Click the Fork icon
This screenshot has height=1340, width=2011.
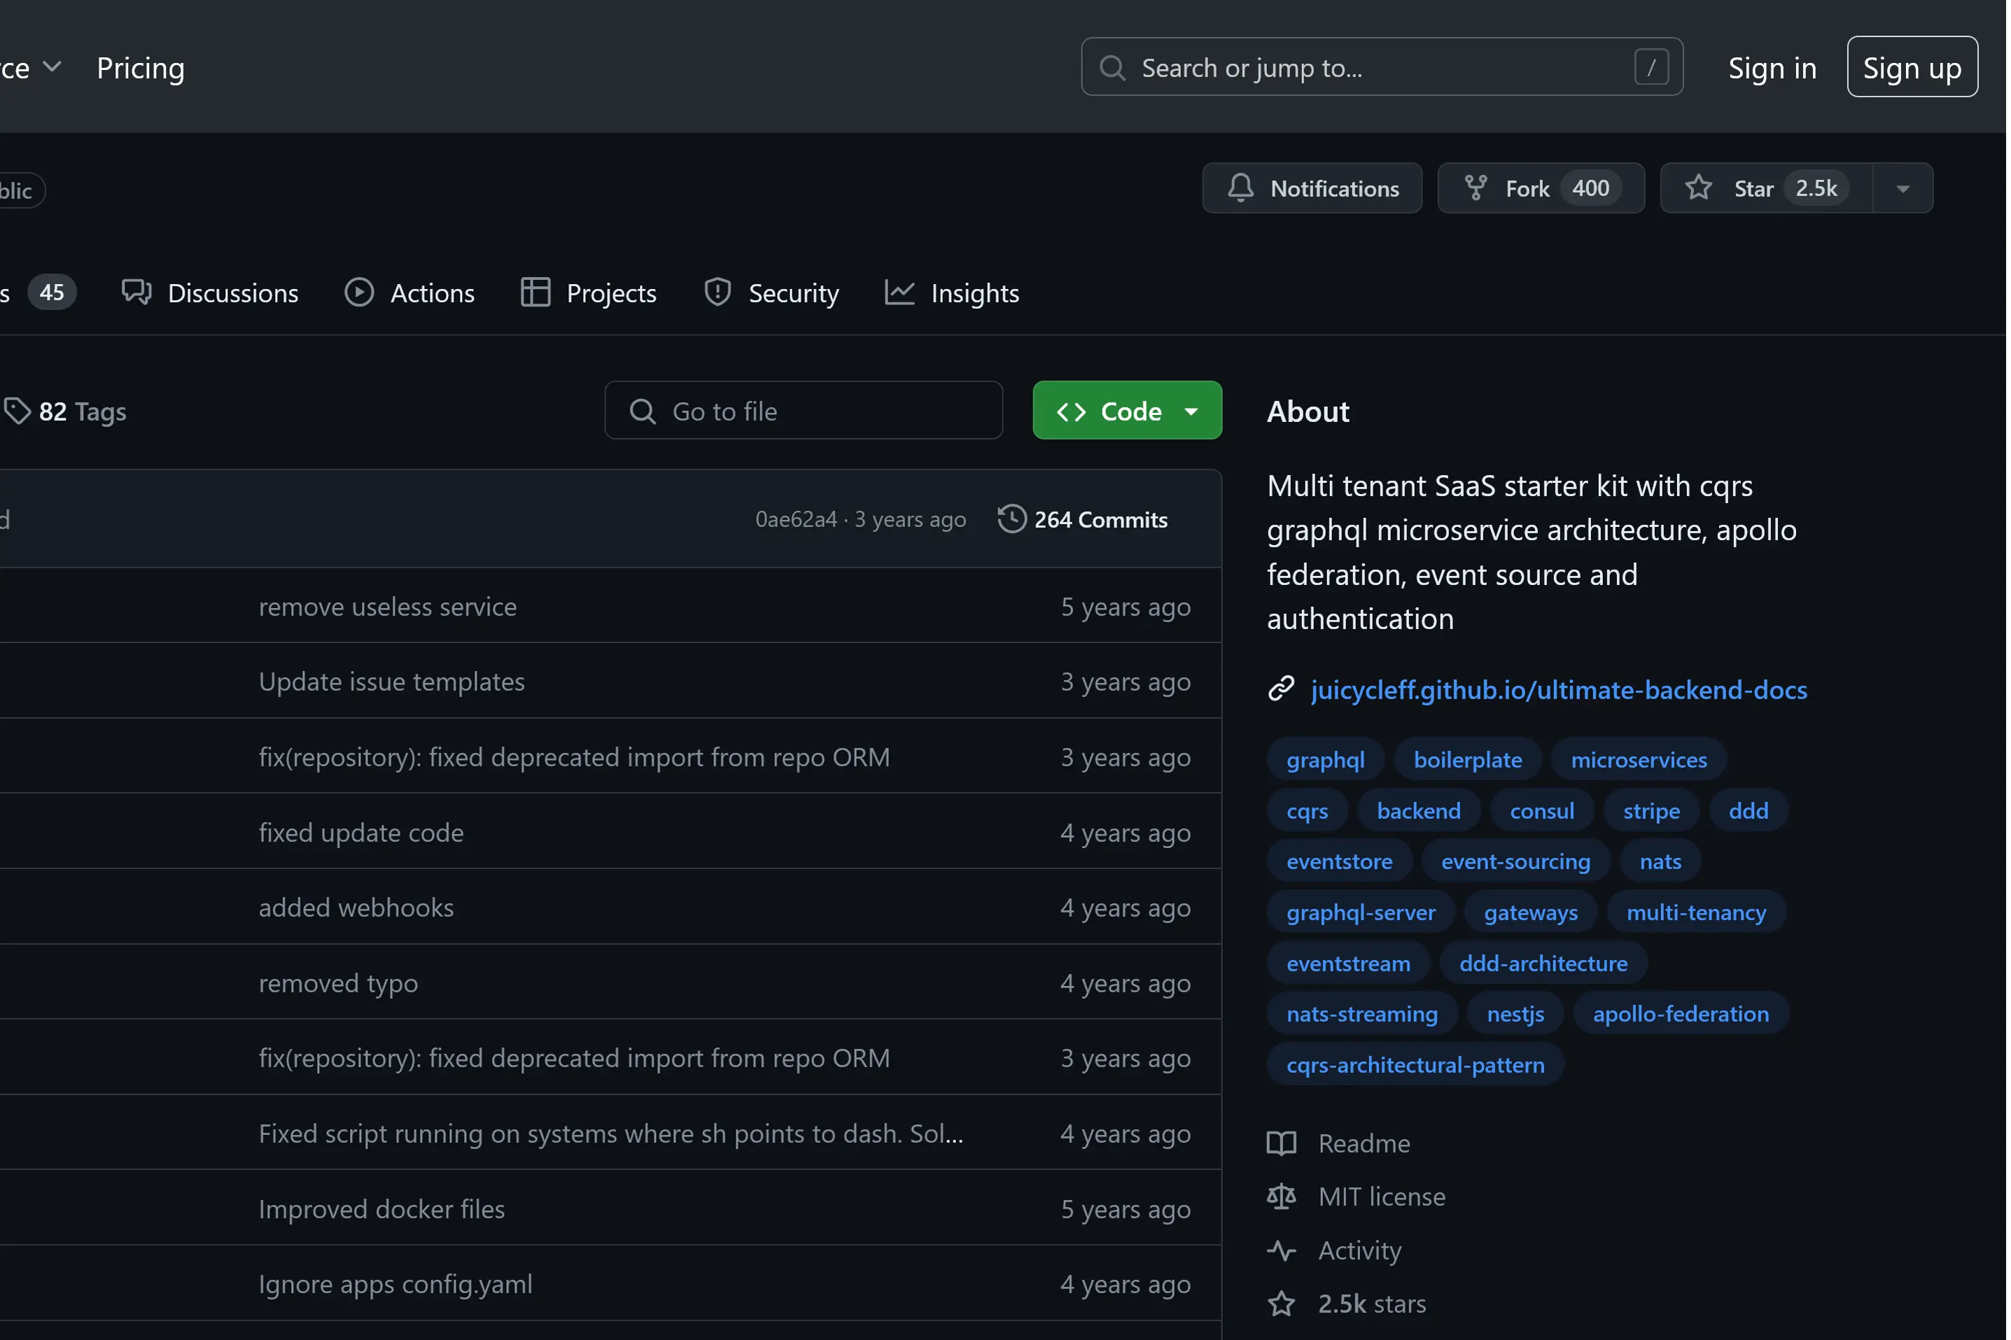tap(1475, 188)
